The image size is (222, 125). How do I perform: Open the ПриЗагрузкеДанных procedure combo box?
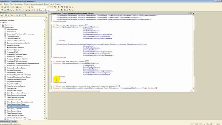pyautogui.click(x=57, y=10)
